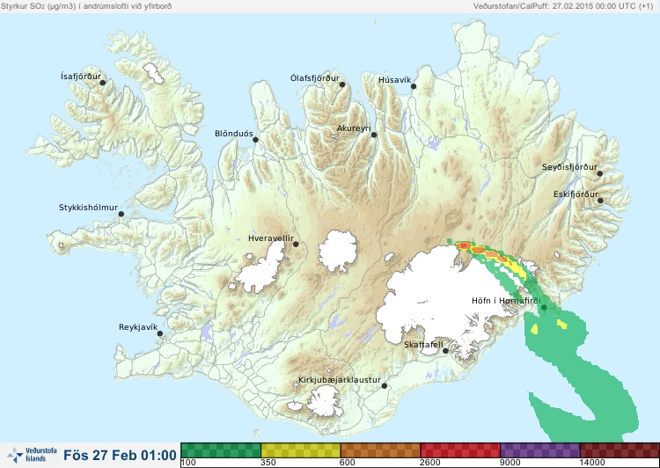Click the green 100 legend swatch
This screenshot has height=468, width=660.
(221, 450)
